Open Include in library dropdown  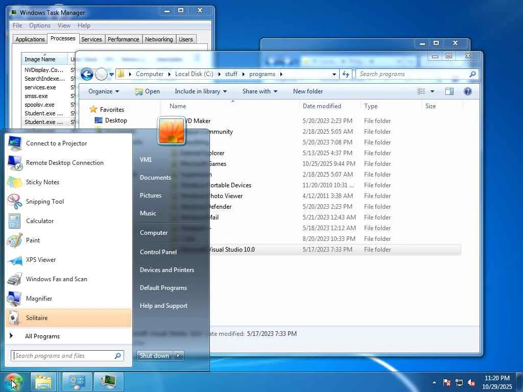click(200, 91)
